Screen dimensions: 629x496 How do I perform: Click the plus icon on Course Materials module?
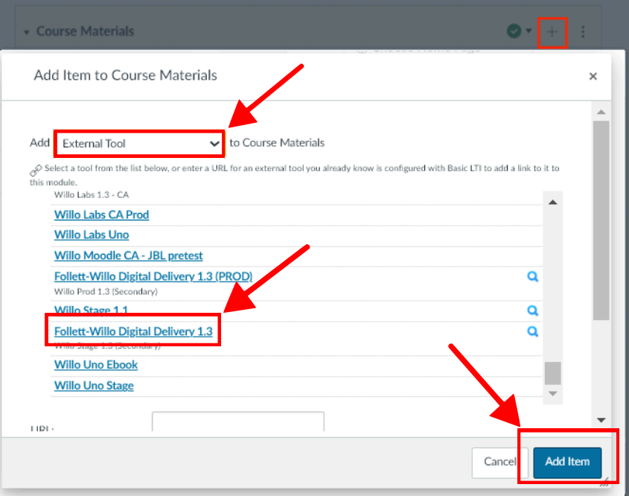click(552, 32)
